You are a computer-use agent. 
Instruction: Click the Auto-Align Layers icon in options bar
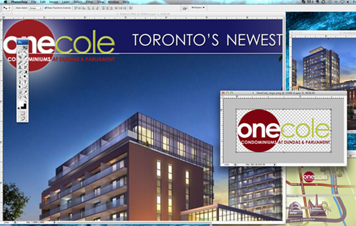131,8
